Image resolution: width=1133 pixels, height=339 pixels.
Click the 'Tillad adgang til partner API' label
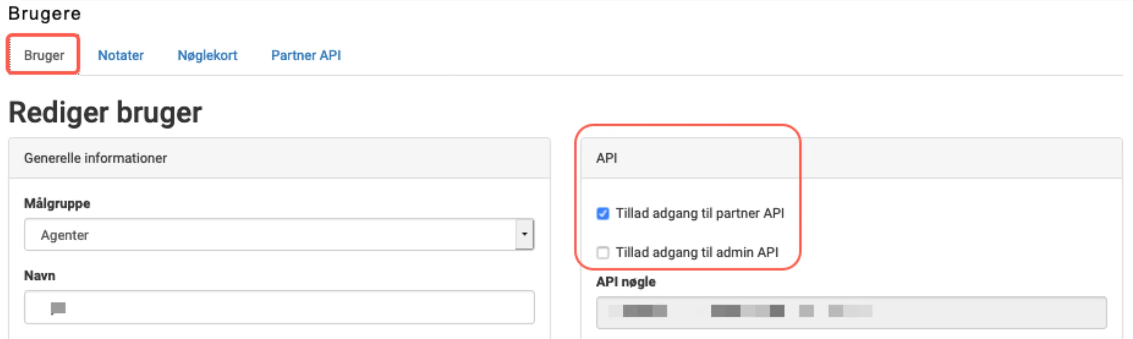pyautogui.click(x=699, y=213)
